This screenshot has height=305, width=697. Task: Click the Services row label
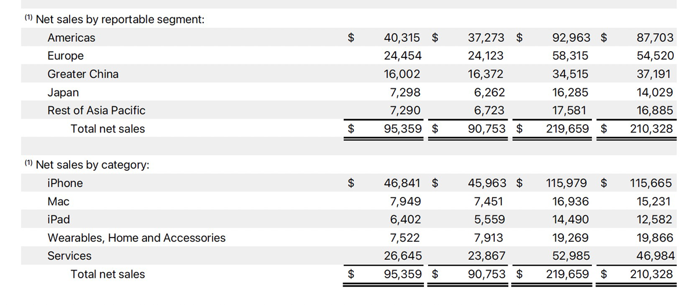70,256
